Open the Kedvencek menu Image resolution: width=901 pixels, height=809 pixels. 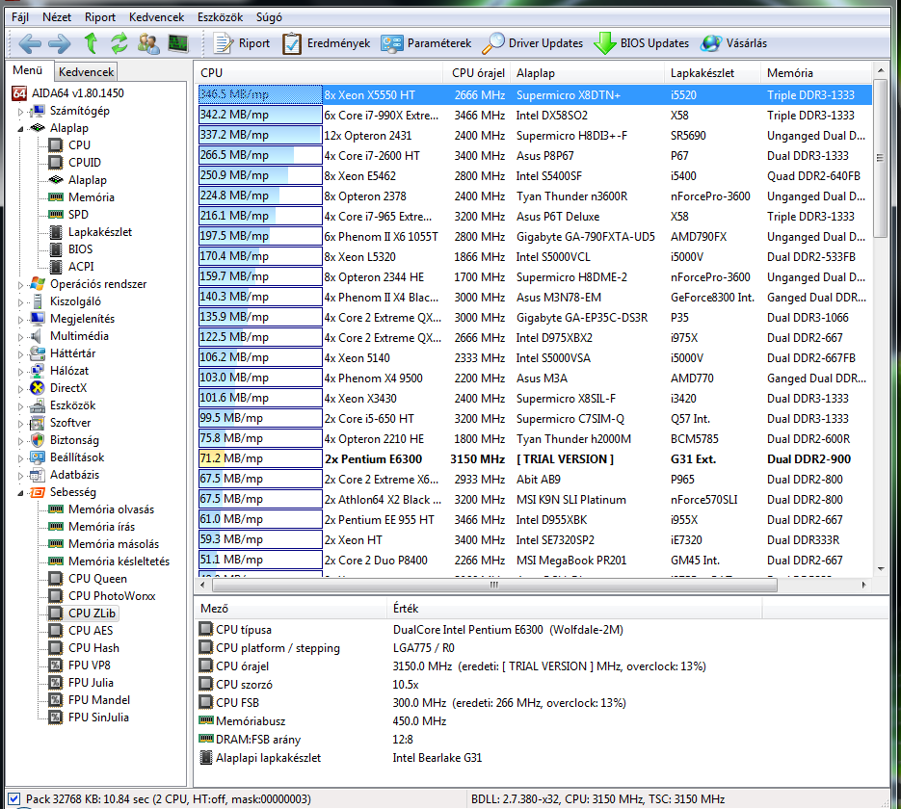coord(156,17)
